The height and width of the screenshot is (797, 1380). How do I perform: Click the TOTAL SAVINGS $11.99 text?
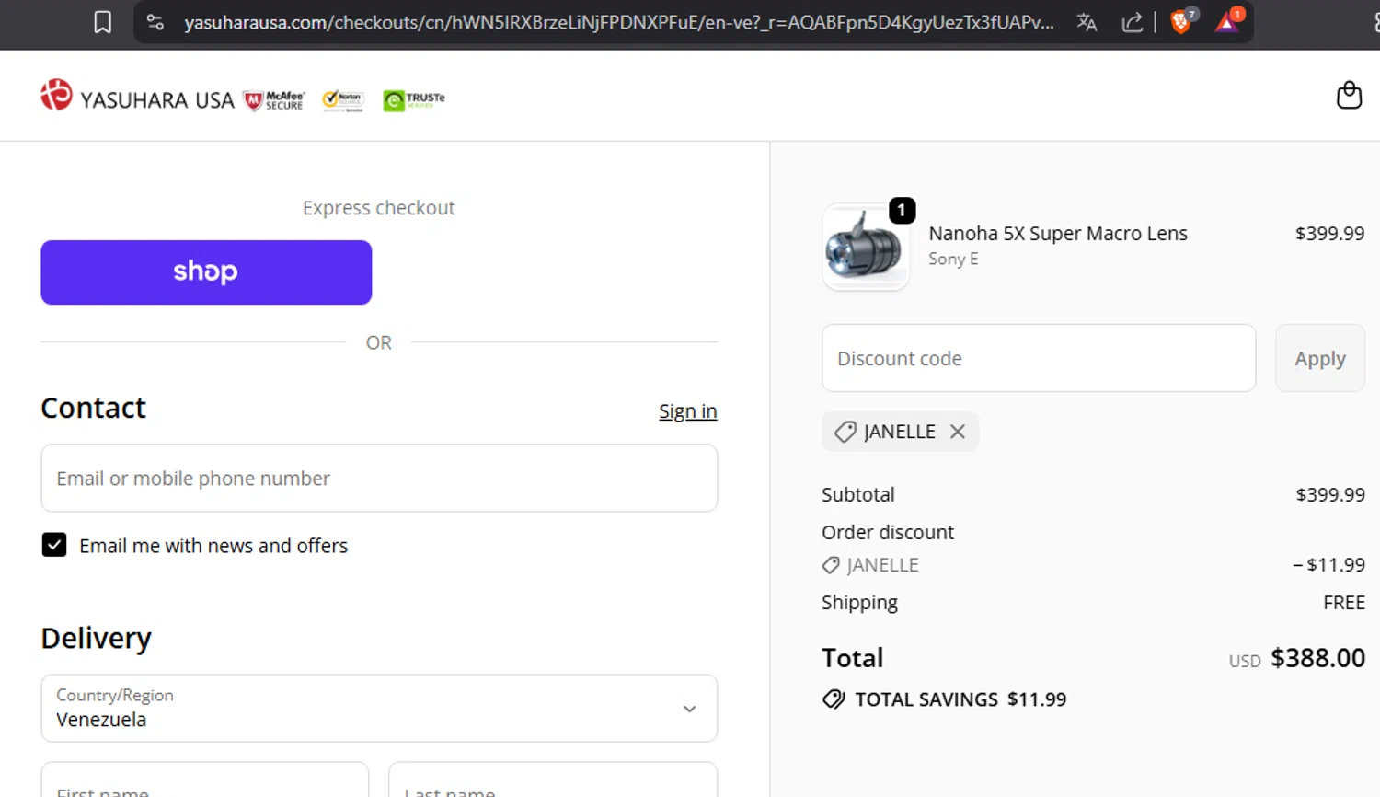(x=960, y=699)
